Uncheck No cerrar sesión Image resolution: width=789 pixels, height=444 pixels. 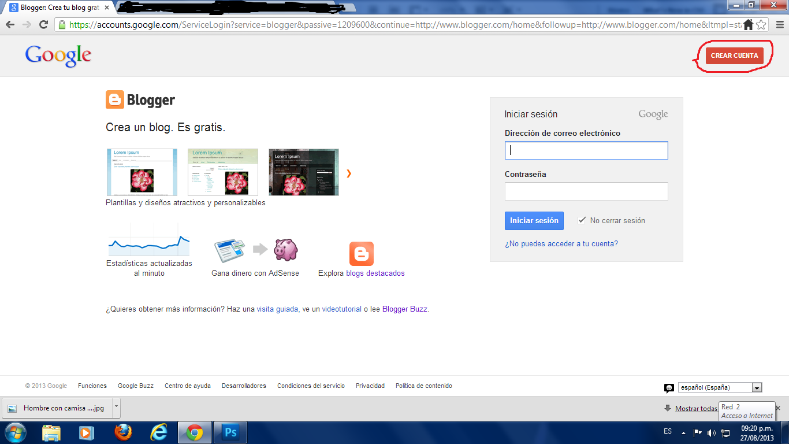(x=581, y=220)
